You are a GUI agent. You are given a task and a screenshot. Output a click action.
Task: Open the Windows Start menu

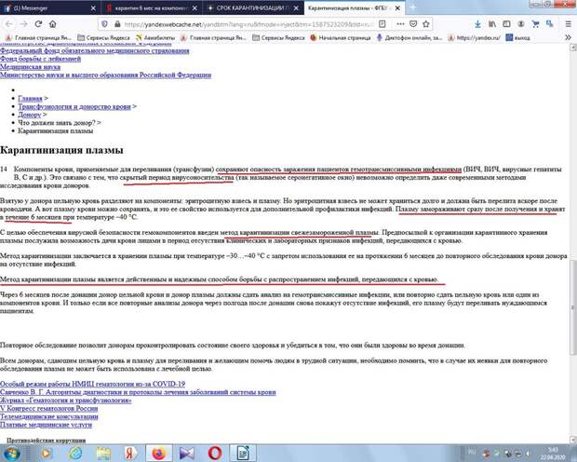tap(11, 454)
